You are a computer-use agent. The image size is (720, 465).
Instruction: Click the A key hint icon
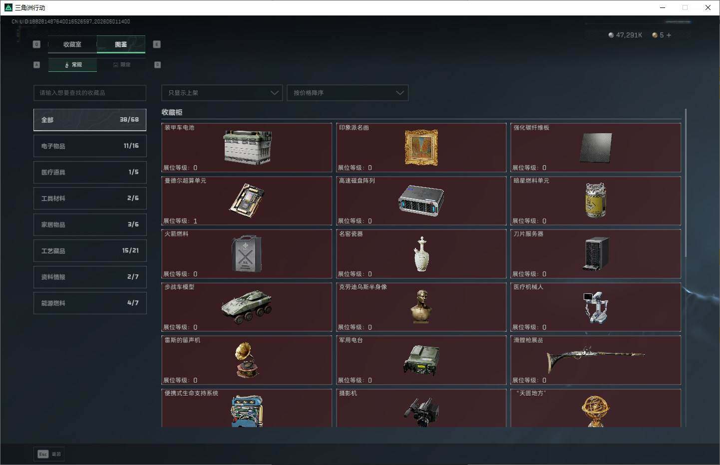click(36, 65)
